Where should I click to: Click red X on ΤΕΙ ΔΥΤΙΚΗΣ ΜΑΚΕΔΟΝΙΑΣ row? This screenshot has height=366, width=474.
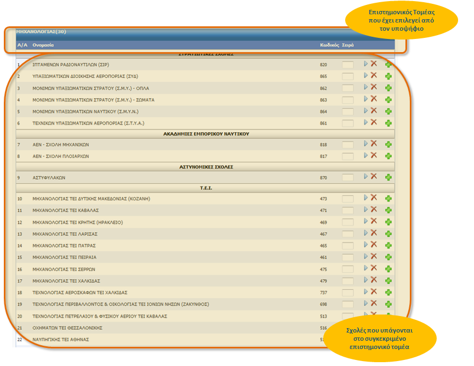click(x=374, y=198)
